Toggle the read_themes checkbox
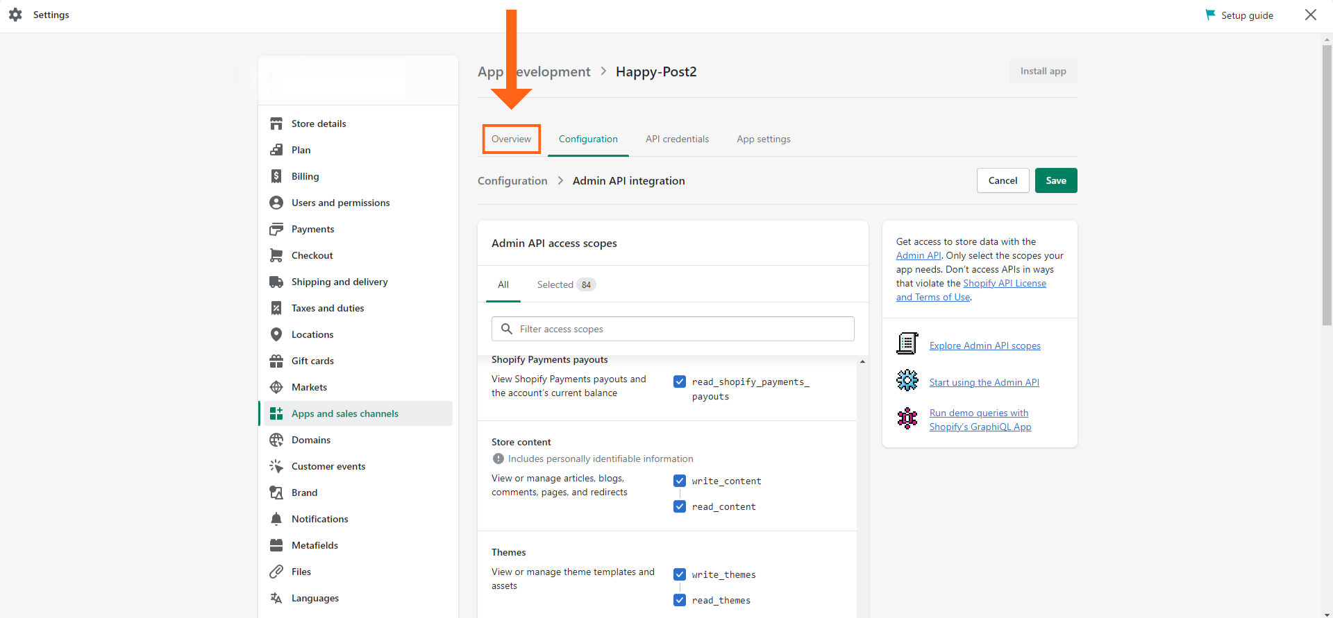The image size is (1333, 618). tap(680, 600)
